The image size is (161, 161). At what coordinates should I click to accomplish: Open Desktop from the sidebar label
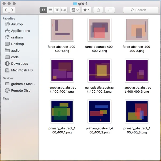pyautogui.click(x=17, y=44)
